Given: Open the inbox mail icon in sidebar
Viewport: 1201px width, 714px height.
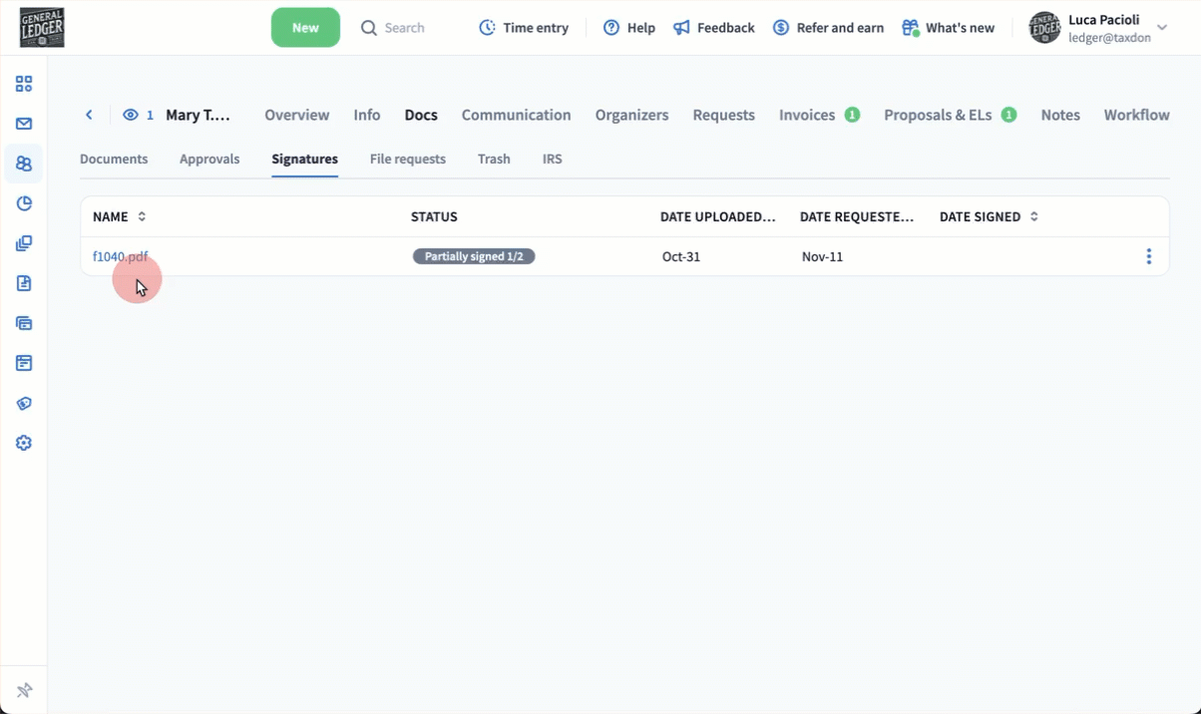Looking at the screenshot, I should (24, 124).
